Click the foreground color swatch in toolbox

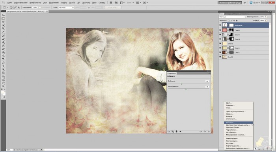point(3,92)
